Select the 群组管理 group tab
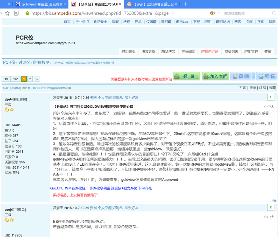 pyautogui.click(x=251, y=51)
